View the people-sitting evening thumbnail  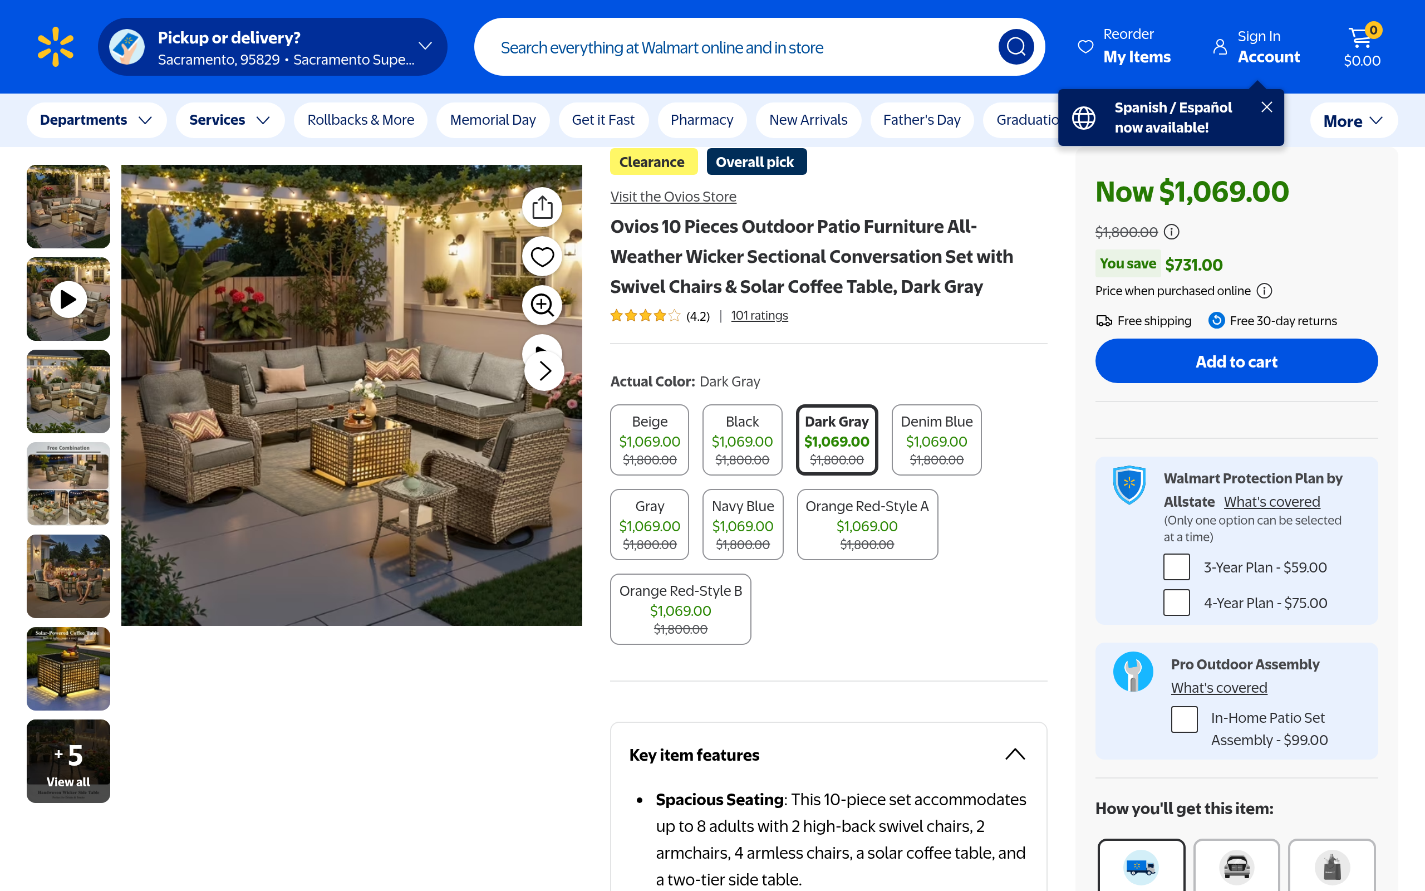click(68, 576)
